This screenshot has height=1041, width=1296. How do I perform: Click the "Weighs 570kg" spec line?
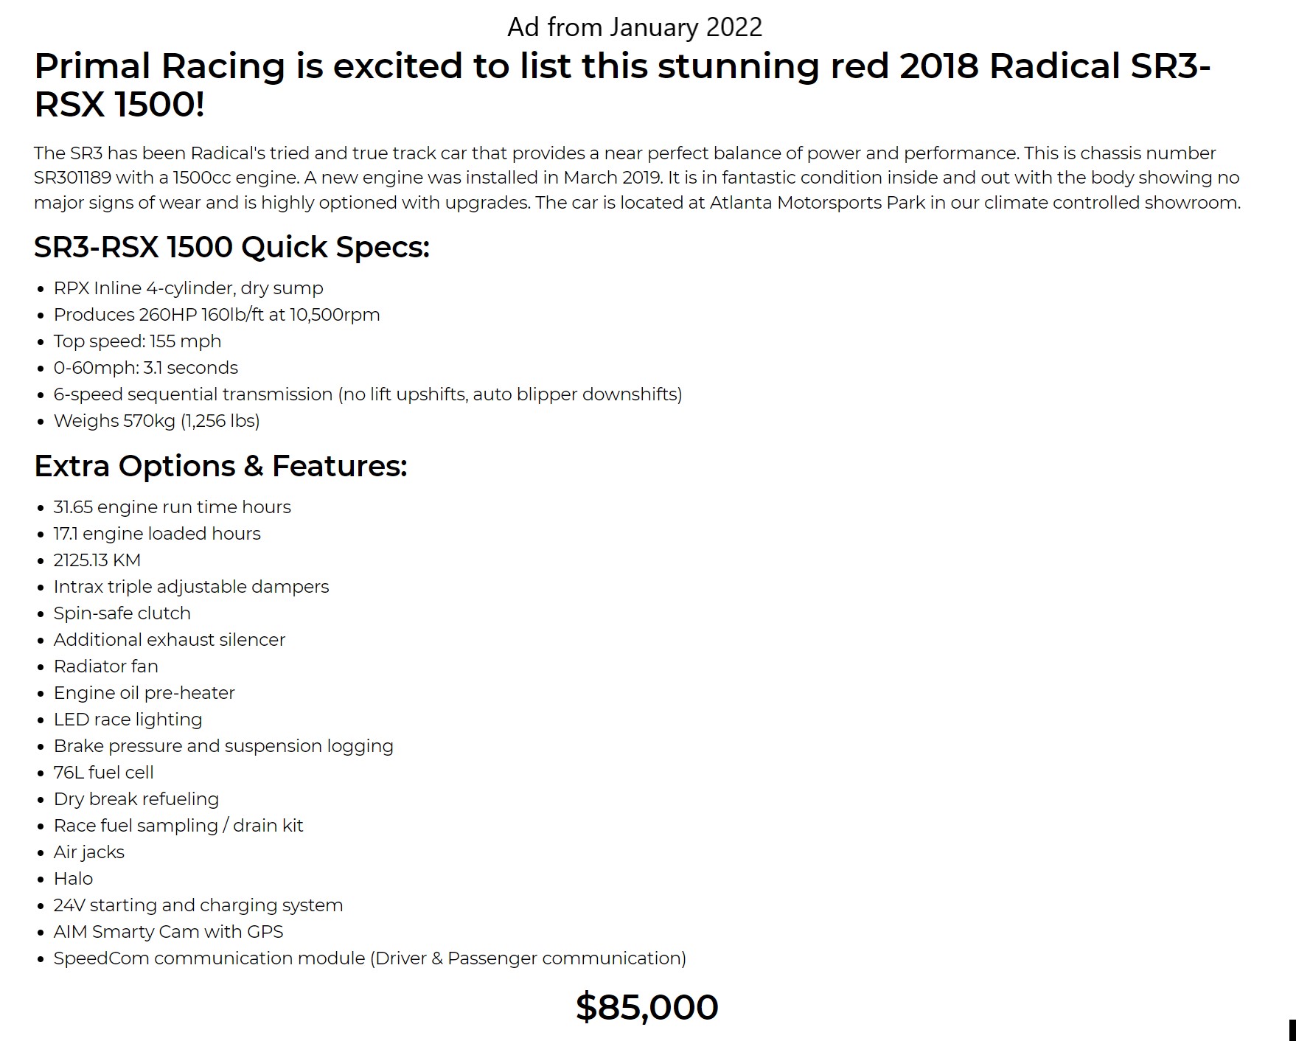pyautogui.click(x=156, y=421)
